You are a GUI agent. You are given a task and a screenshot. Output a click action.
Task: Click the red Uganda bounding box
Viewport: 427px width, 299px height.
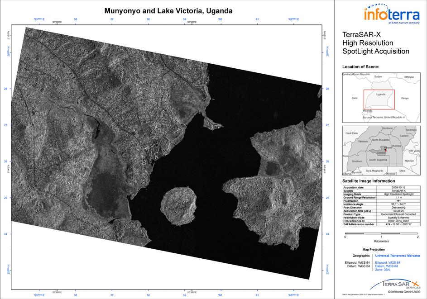379,100
